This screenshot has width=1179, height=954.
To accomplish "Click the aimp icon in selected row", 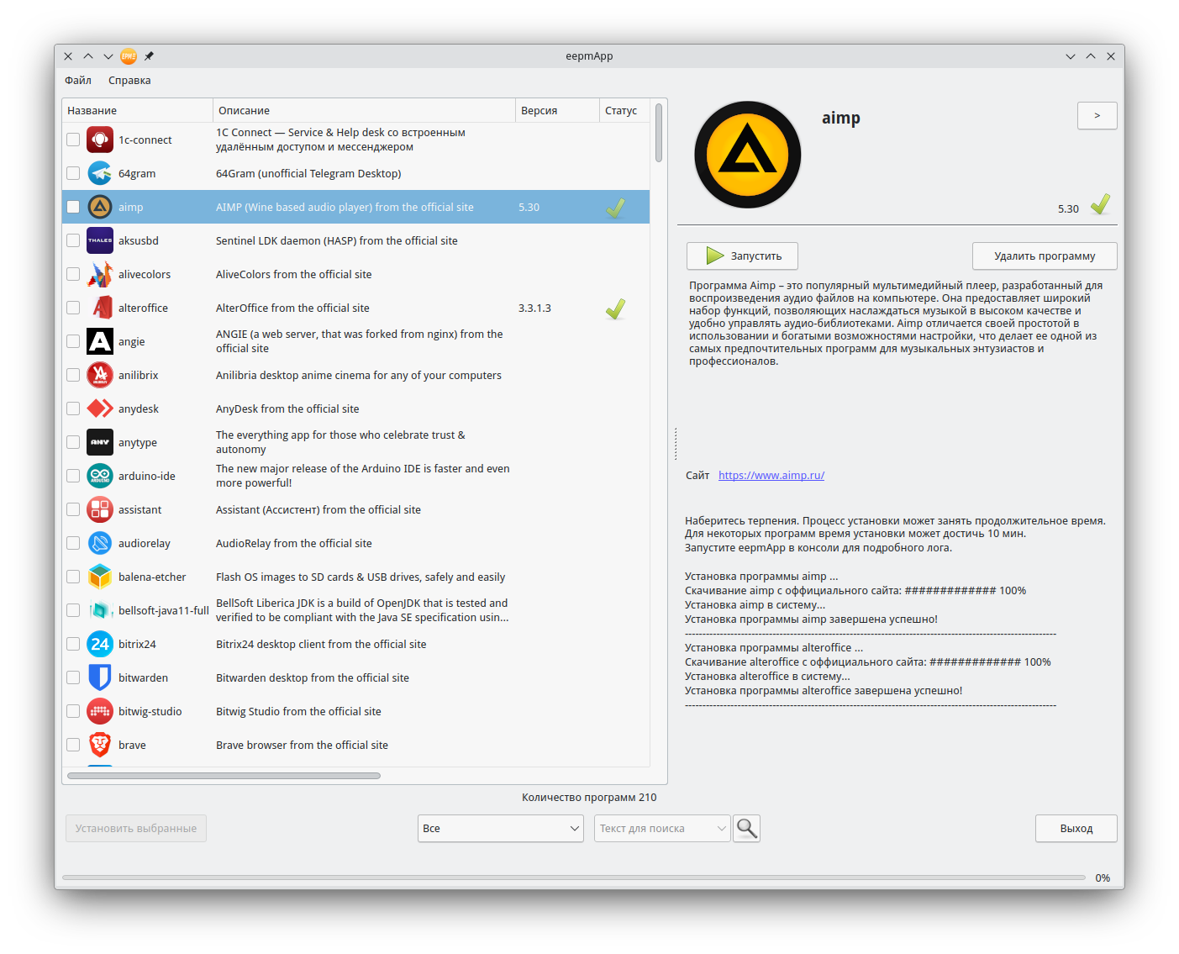I will 100,207.
